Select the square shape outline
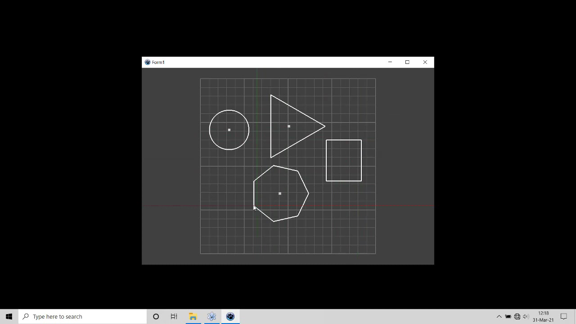Screen dimensions: 576x324 tap(344, 161)
